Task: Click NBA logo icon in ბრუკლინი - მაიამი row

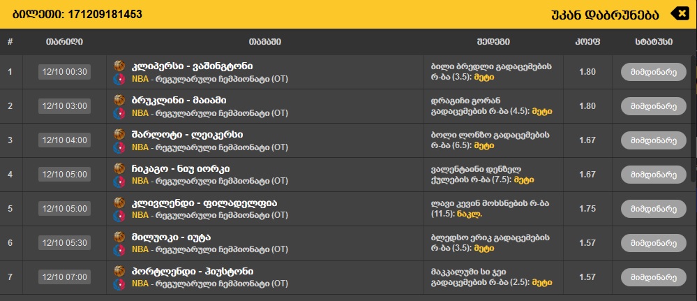Action: pos(119,112)
